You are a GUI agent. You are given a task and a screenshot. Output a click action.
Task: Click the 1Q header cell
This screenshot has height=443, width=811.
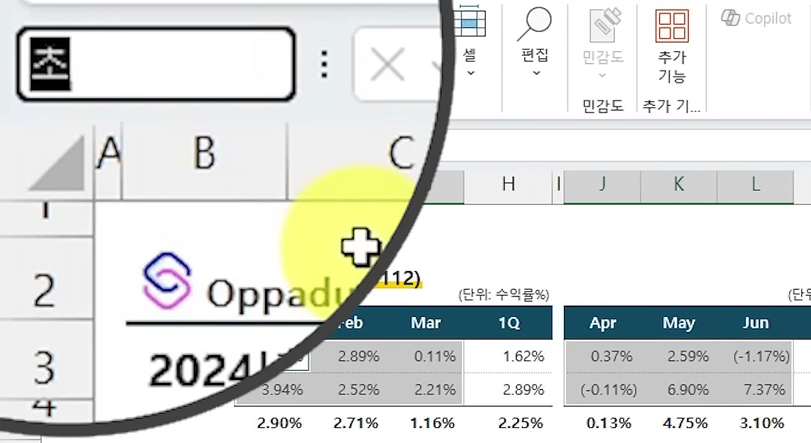[508, 323]
